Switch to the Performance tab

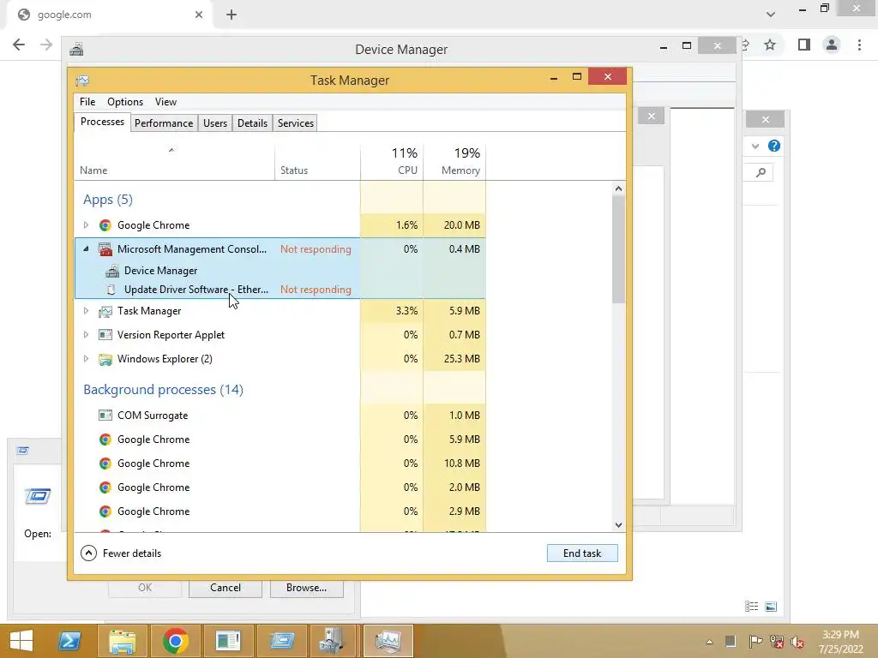click(x=164, y=123)
